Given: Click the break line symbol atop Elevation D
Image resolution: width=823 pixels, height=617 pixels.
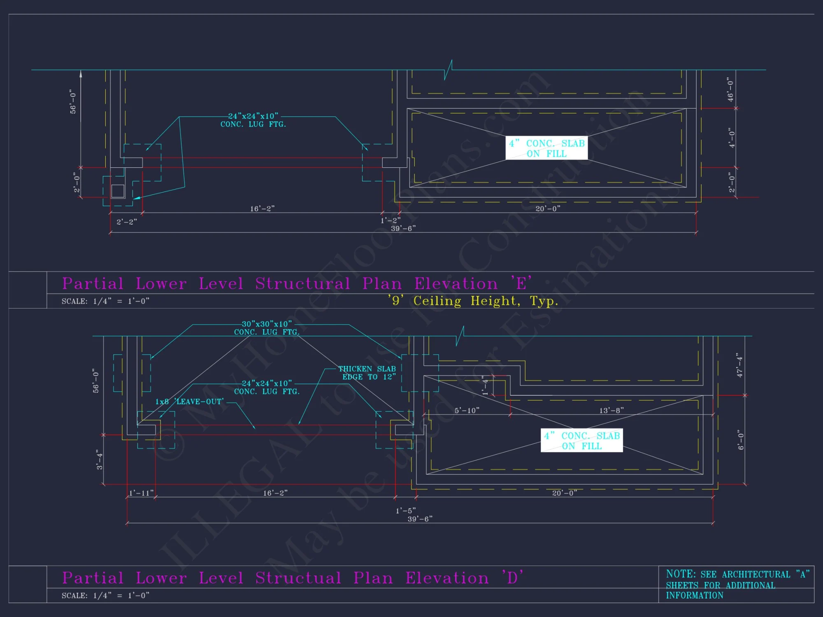Looking at the screenshot, I should tap(460, 336).
